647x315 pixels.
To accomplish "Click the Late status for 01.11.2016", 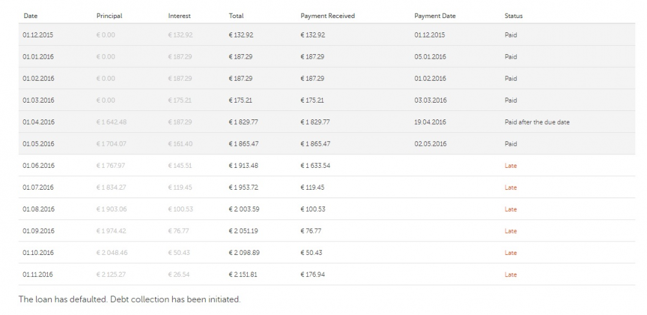I will pyautogui.click(x=510, y=275).
